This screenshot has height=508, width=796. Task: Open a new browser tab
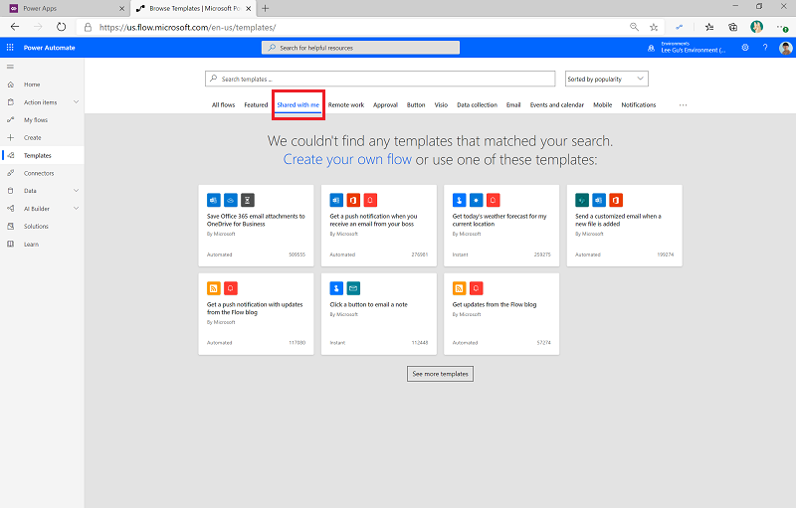click(x=265, y=8)
